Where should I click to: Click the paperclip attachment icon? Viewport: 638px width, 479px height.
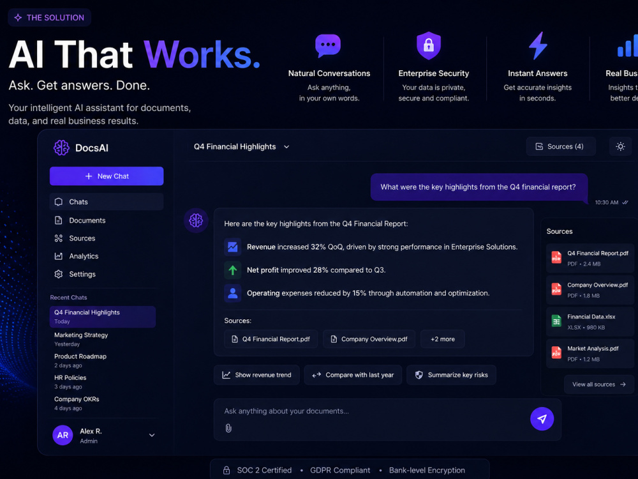pyautogui.click(x=228, y=428)
